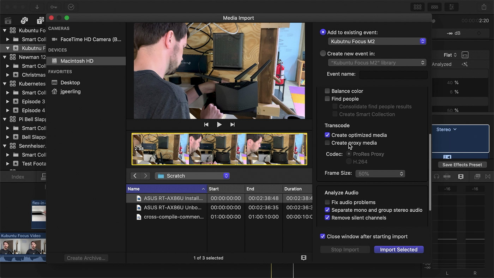
Task: Toggle audio skimming headphones icon
Action: pos(436,176)
